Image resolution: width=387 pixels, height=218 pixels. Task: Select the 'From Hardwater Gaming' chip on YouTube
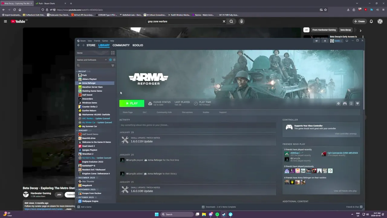(324, 30)
